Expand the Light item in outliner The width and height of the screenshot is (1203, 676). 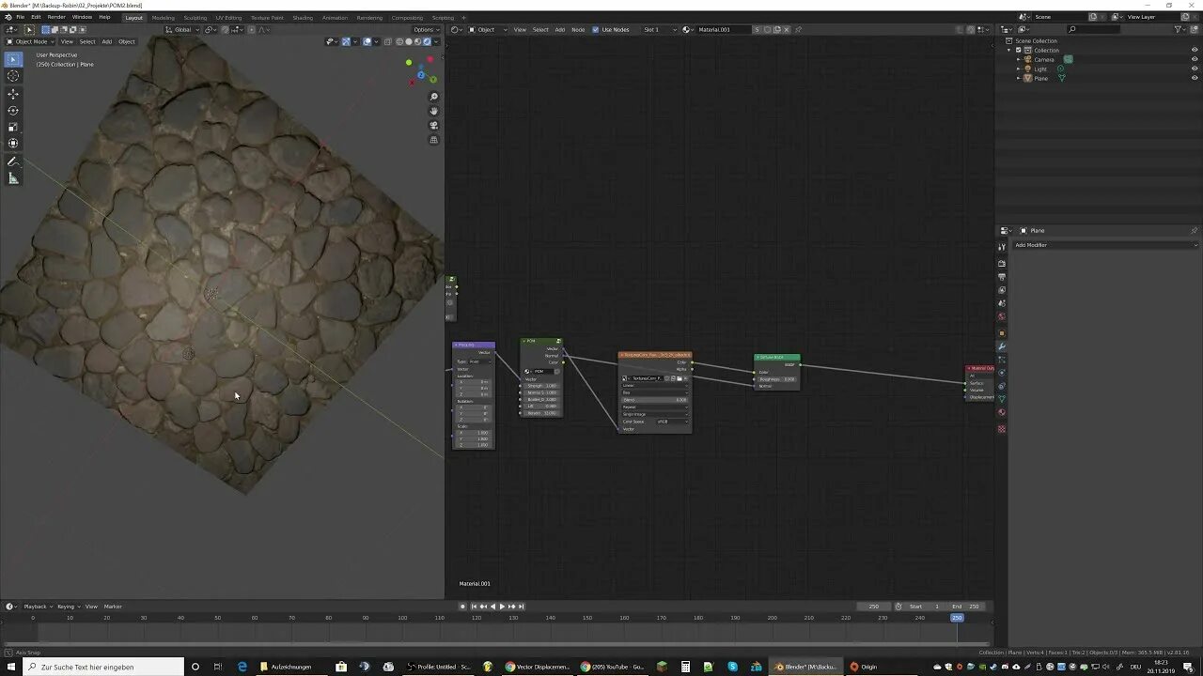coord(1019,69)
